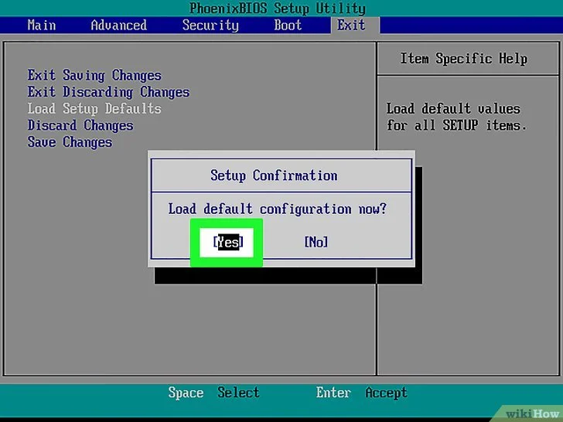The height and width of the screenshot is (422, 563).
Task: Confirm with the [Yes] button
Action: coord(228,242)
